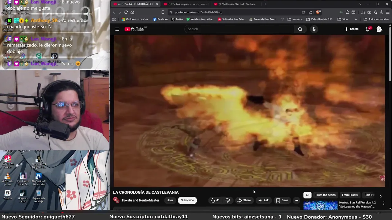This screenshot has height=220, width=392.
Task: Open the browser main hamburger menu
Action: [x=388, y=12]
